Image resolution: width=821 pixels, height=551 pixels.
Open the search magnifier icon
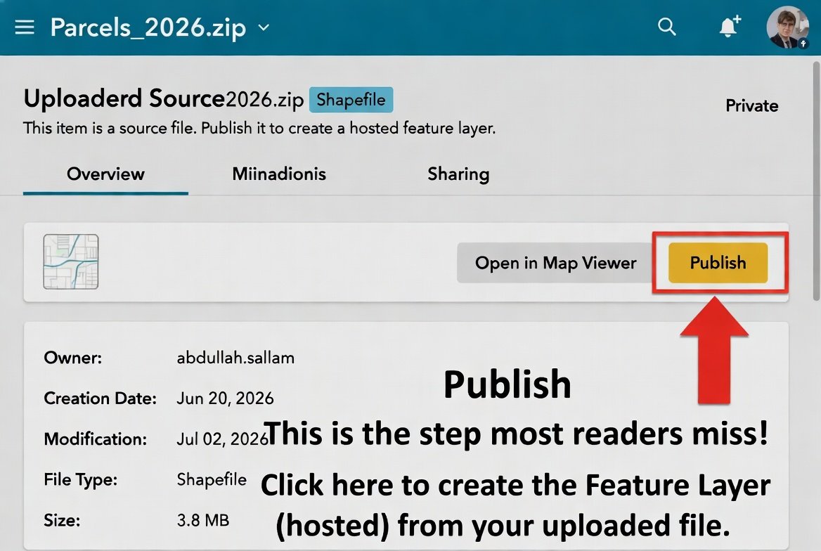(x=666, y=26)
